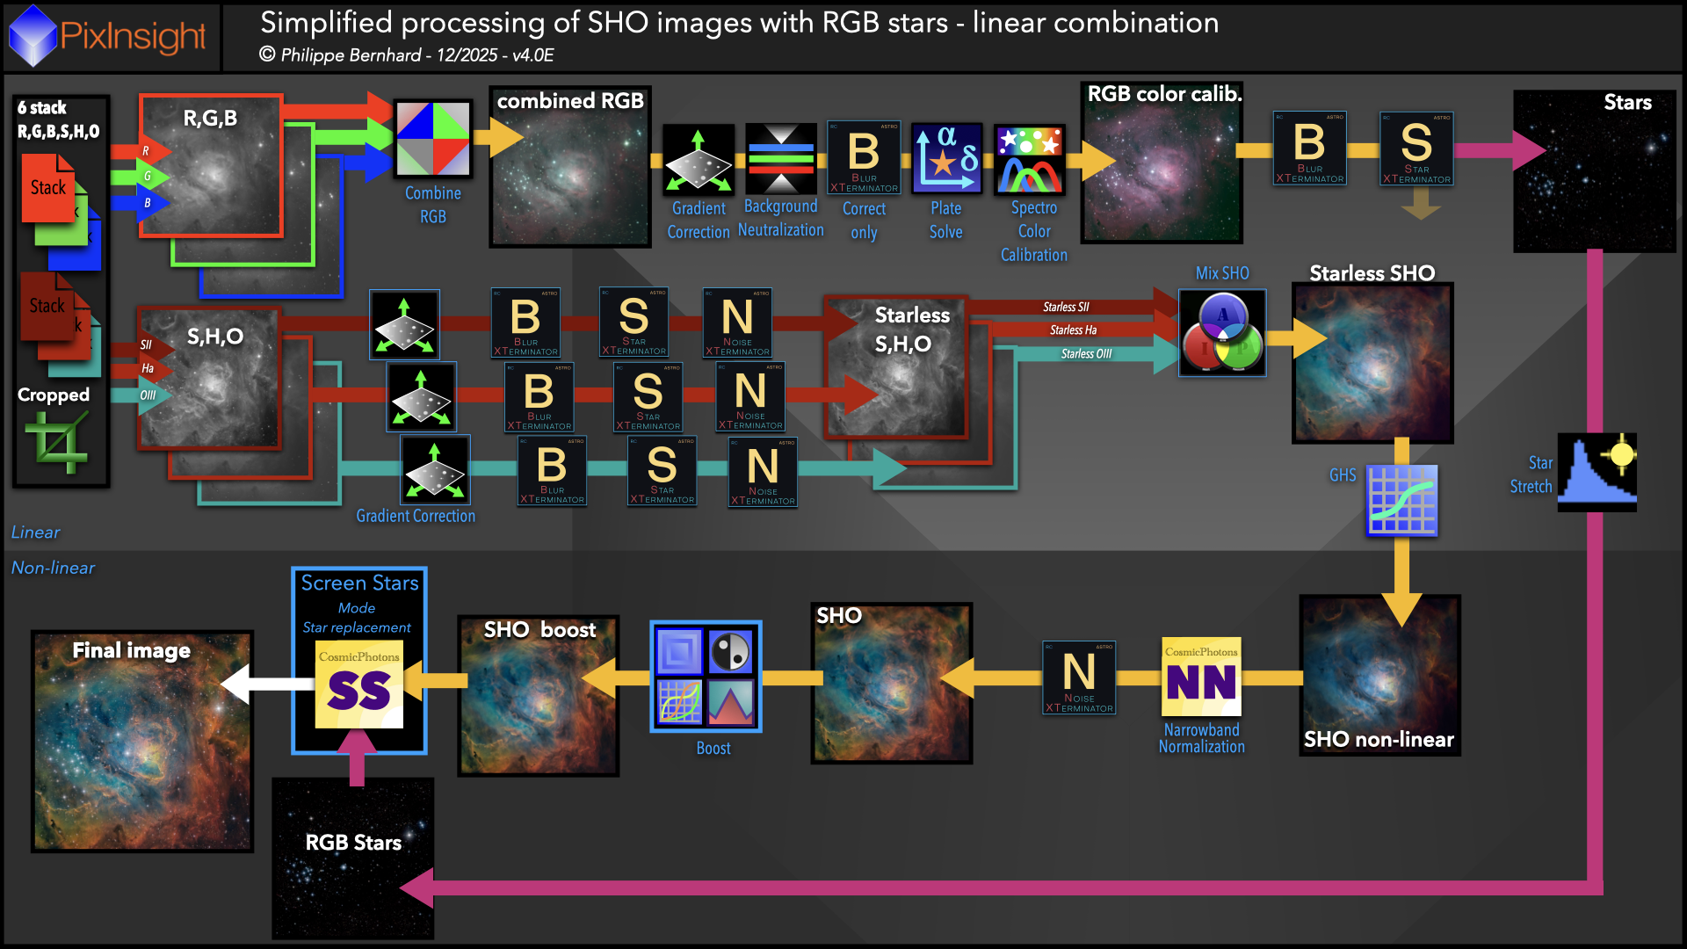Click the green Cropped crop icon
Screen dimensions: 1687x949
click(x=58, y=440)
